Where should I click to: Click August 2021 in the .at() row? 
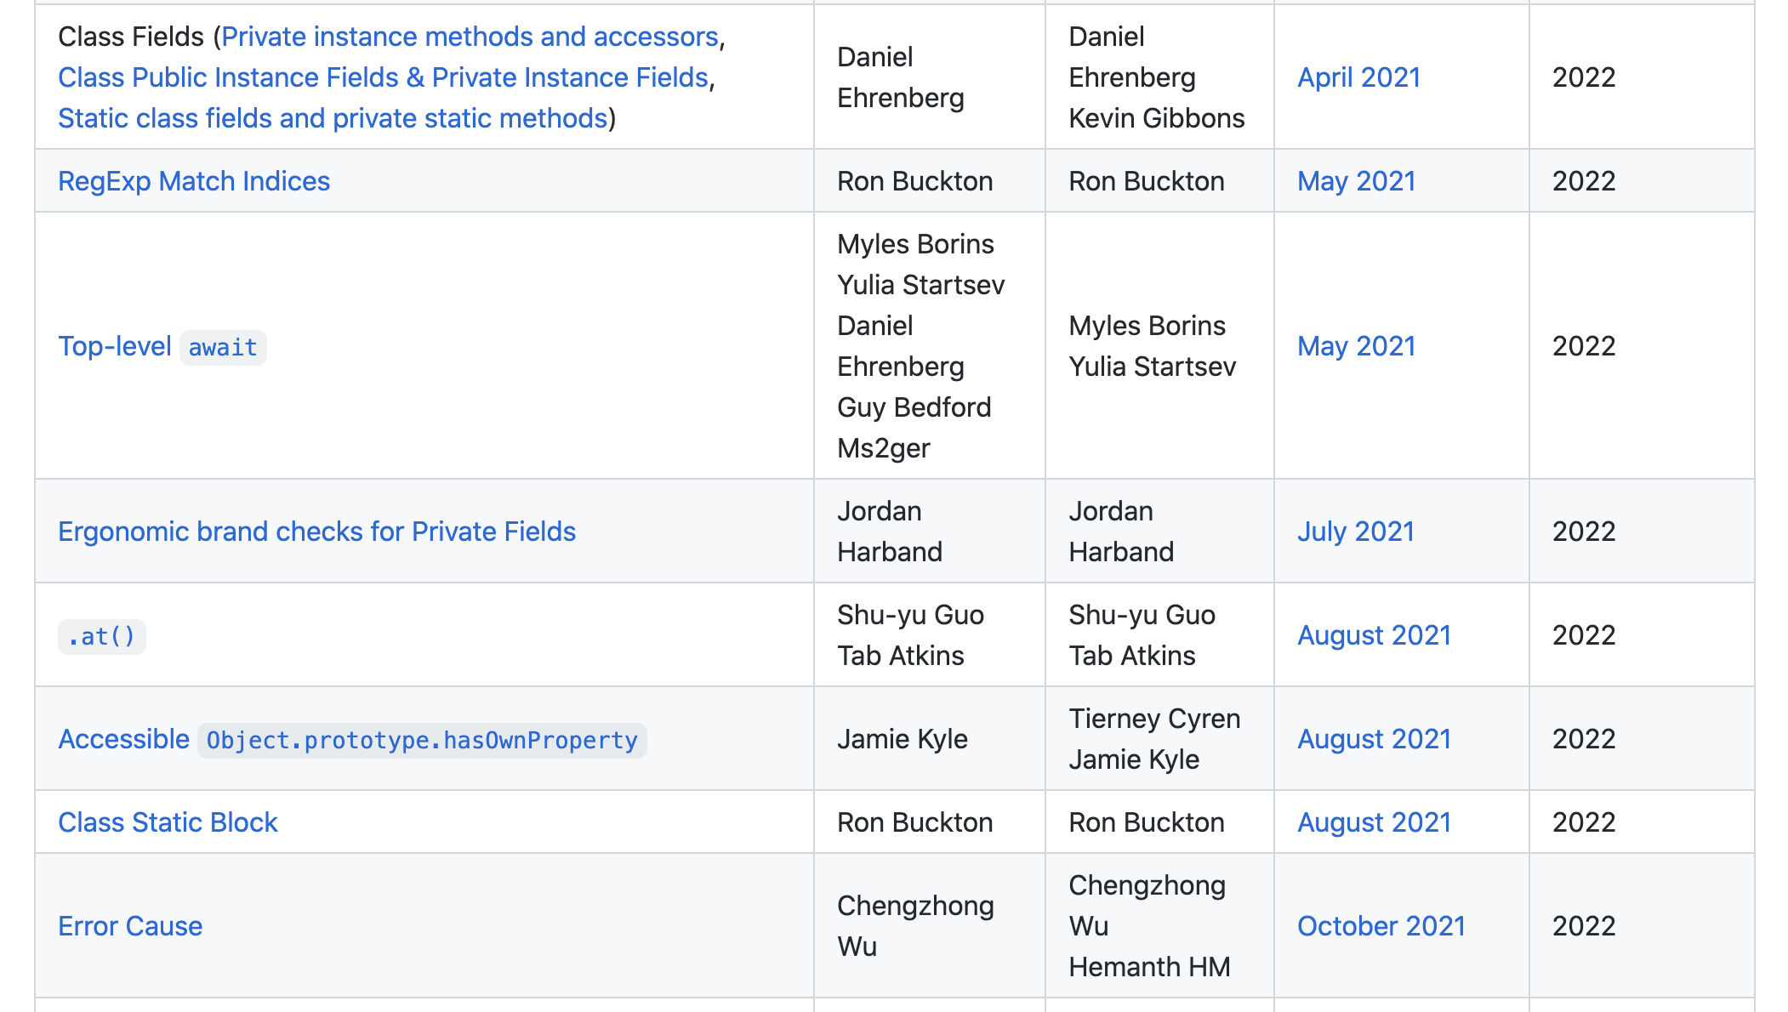click(1374, 635)
